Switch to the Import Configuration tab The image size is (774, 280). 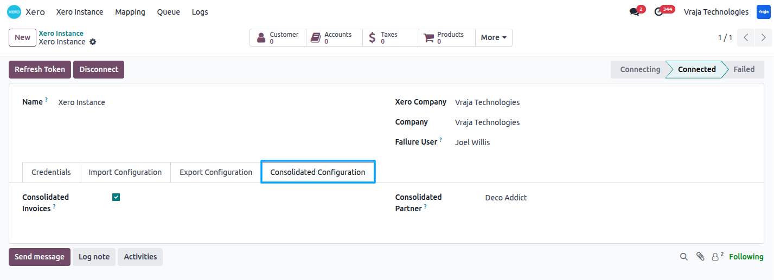125,172
